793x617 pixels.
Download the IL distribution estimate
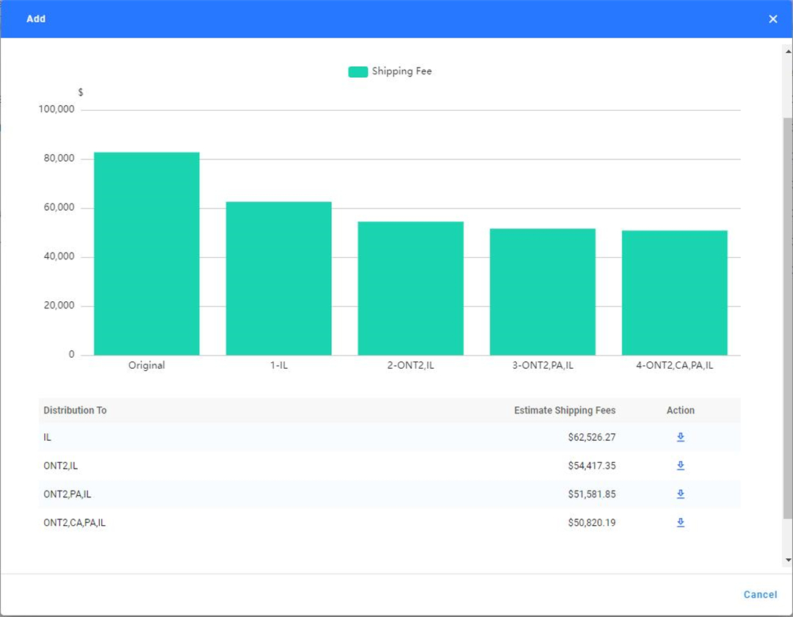680,438
